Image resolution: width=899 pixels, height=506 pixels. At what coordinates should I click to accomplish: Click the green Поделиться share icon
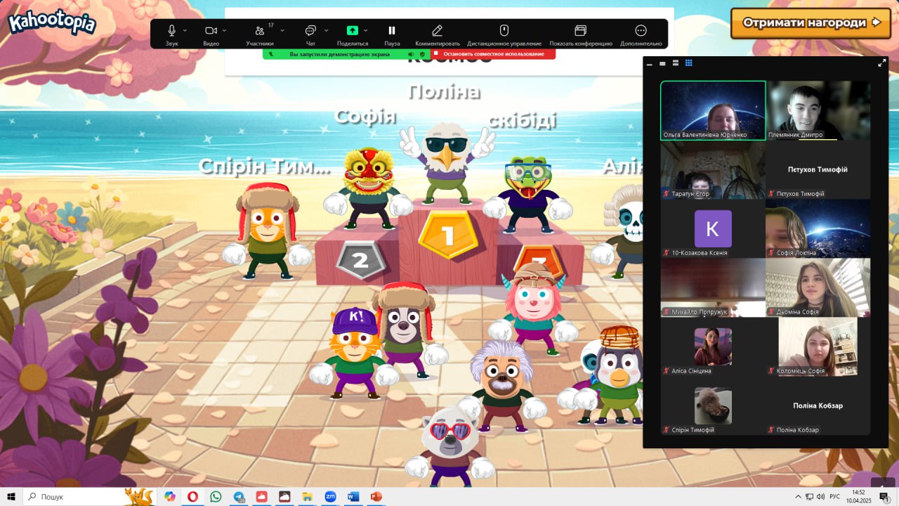353,31
